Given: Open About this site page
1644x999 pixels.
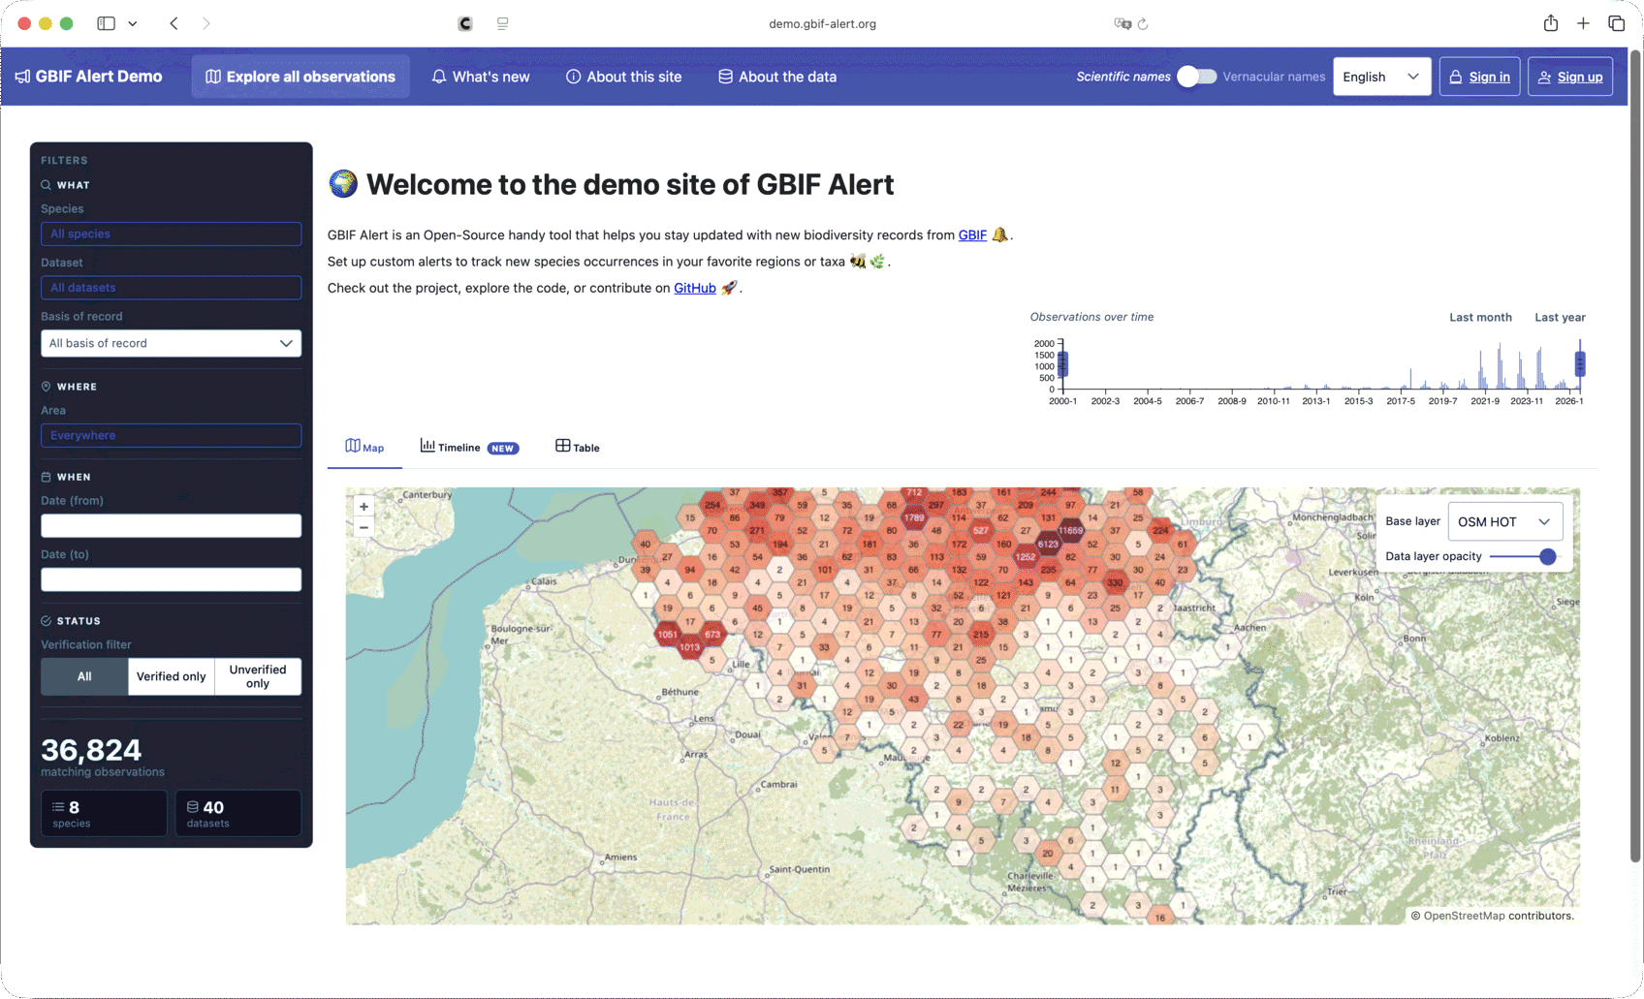Looking at the screenshot, I should (x=624, y=77).
